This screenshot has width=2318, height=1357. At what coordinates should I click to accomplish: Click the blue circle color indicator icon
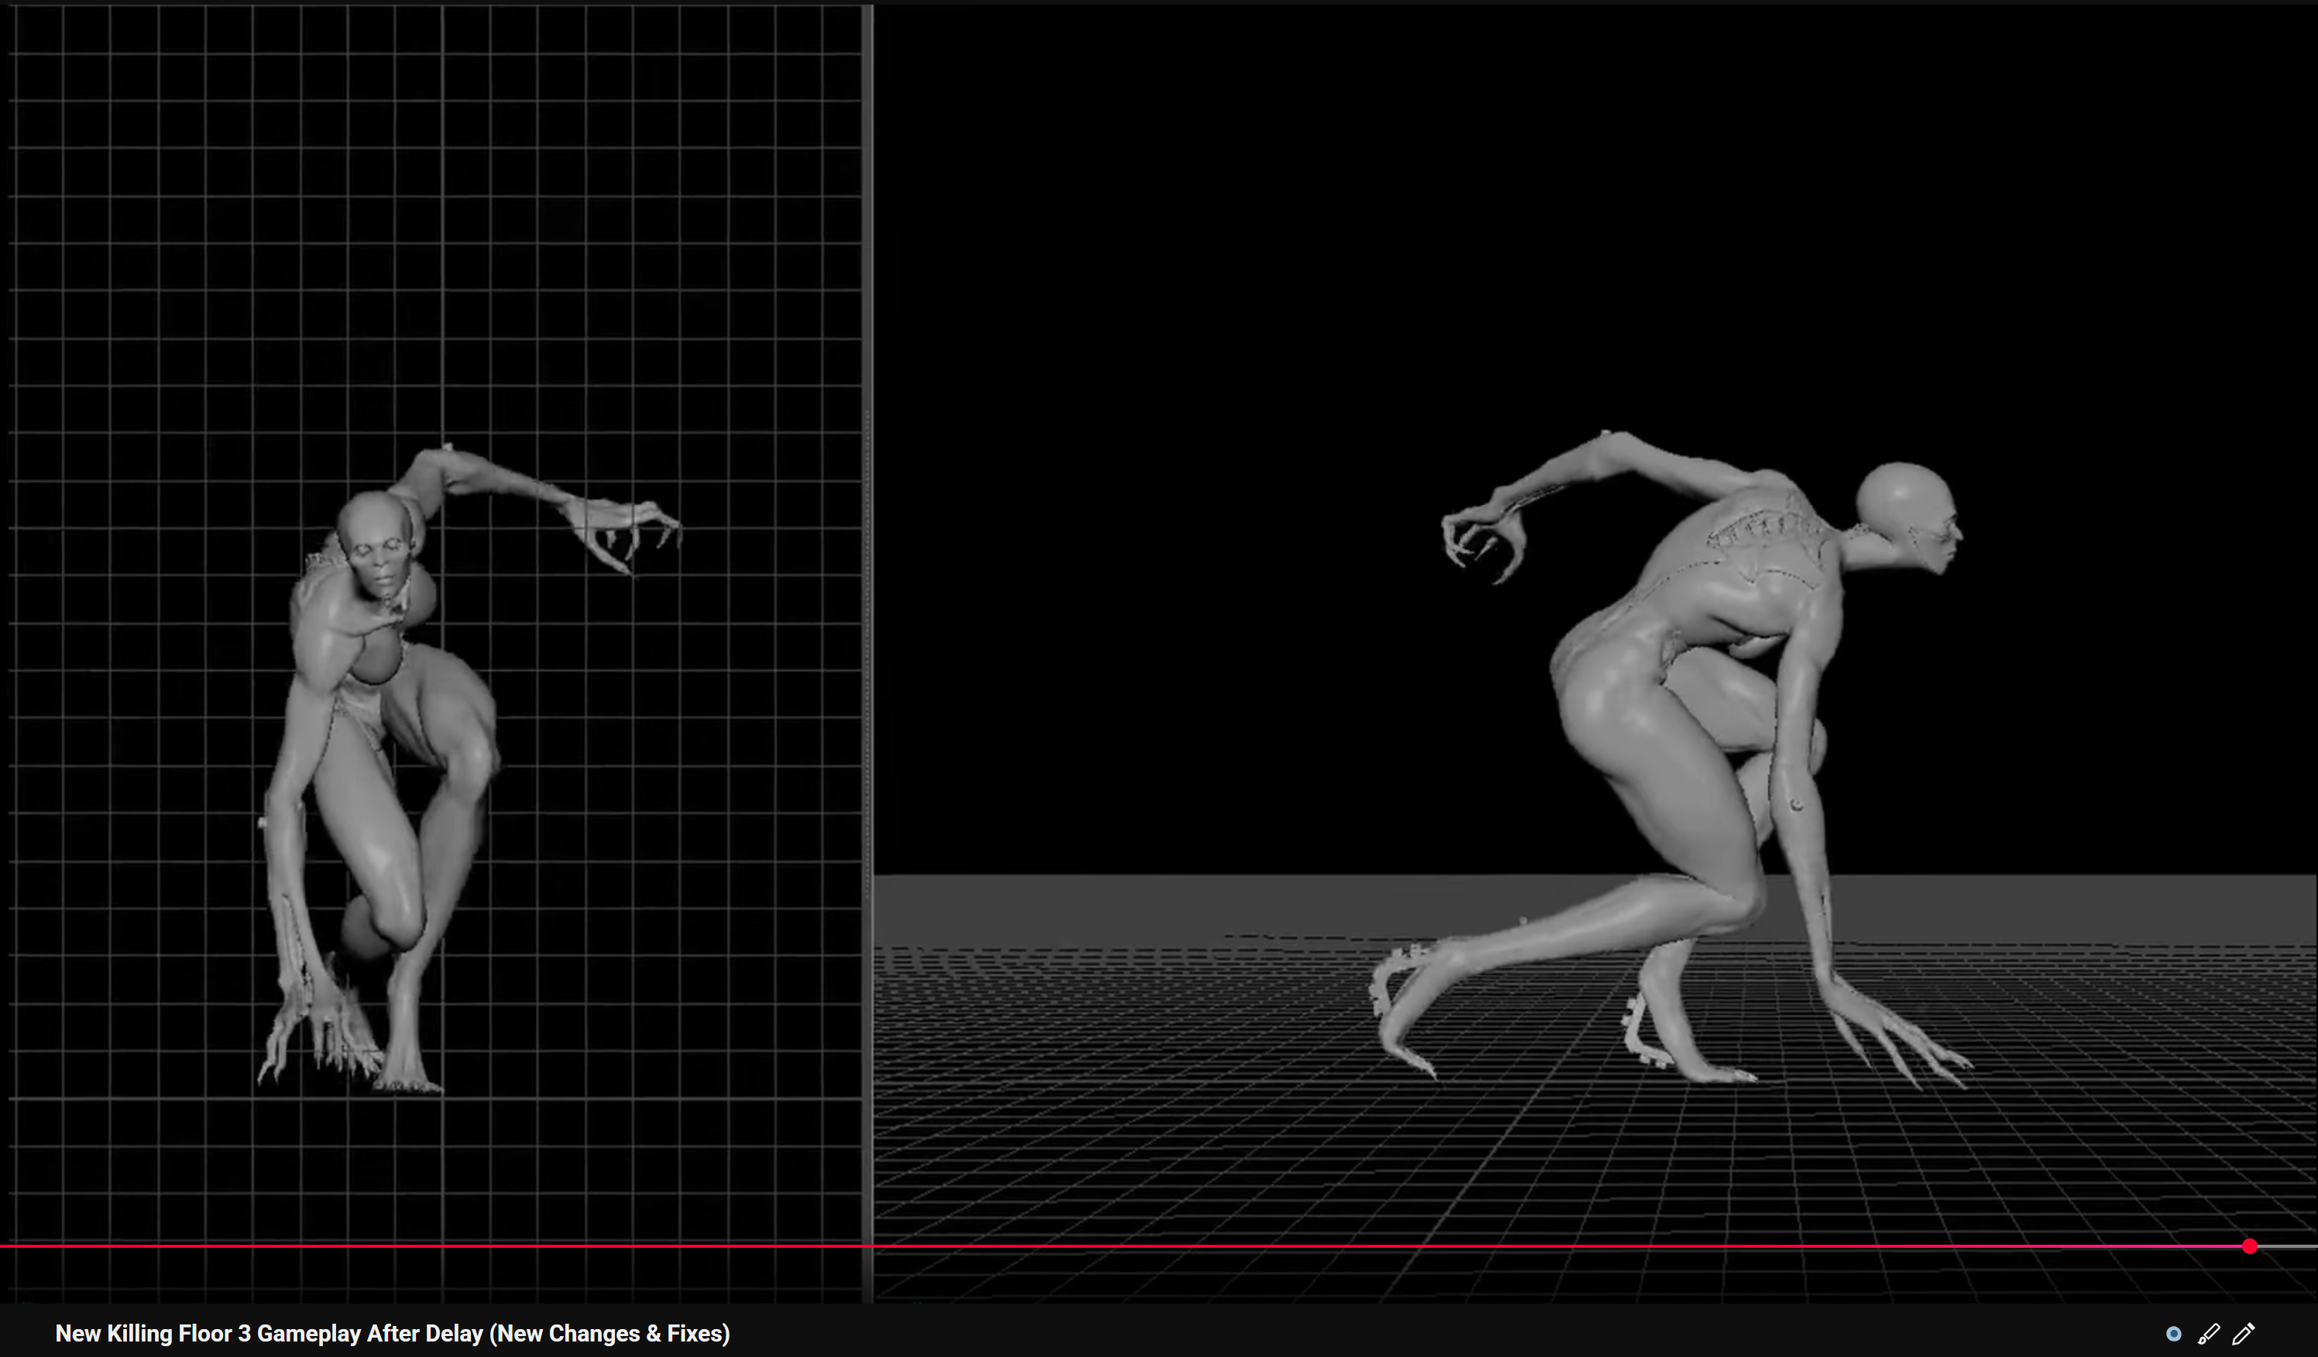(2174, 1334)
